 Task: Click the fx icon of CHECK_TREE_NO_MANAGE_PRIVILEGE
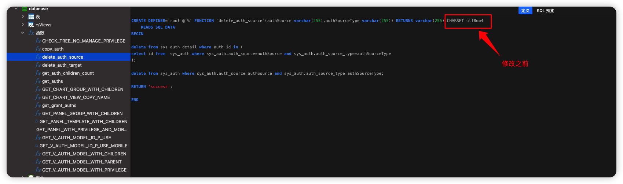tap(38, 41)
